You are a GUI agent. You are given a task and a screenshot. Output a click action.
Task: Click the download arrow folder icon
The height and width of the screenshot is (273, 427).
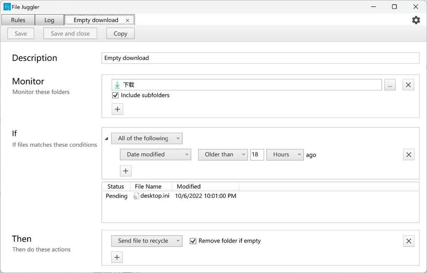click(117, 85)
